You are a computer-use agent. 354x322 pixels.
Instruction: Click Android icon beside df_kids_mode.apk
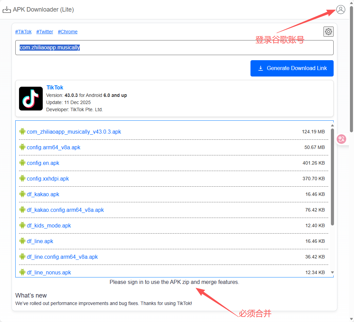point(22,225)
